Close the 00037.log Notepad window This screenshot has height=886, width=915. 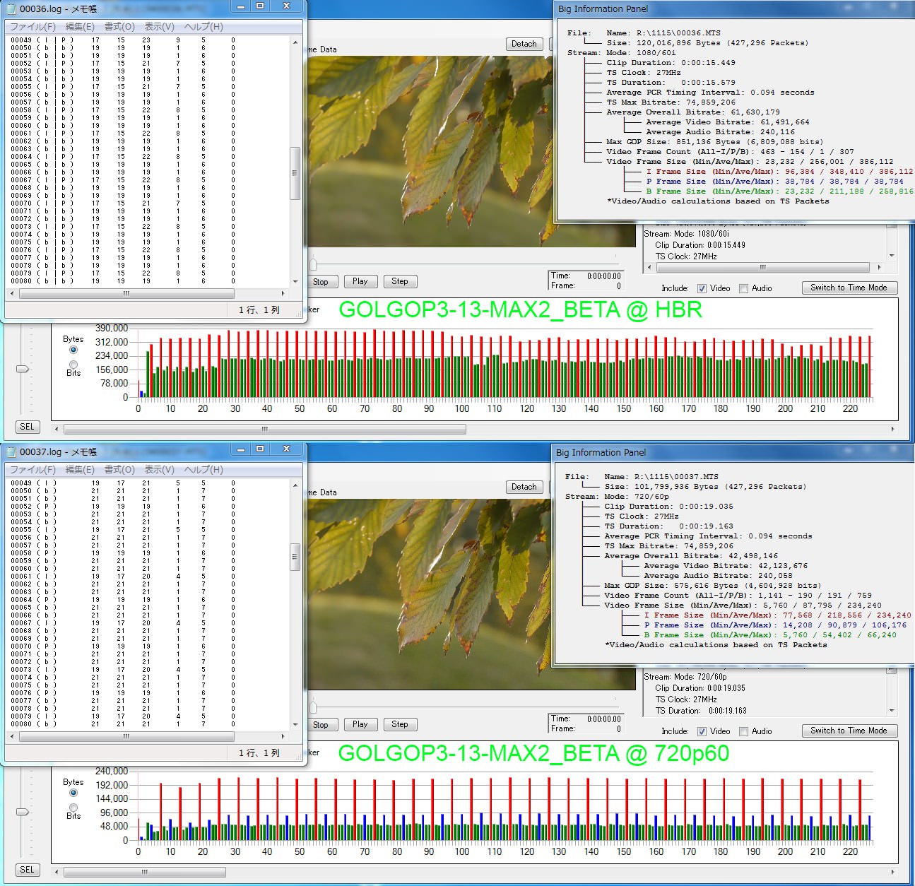click(286, 449)
